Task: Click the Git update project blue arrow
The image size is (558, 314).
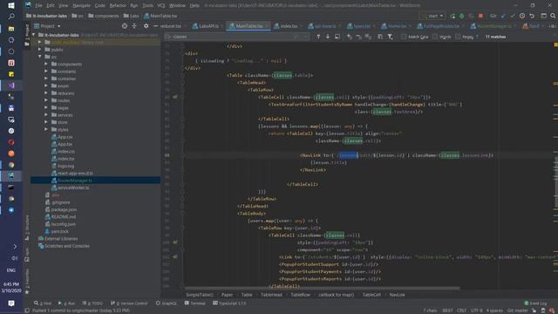Action: tap(503, 16)
